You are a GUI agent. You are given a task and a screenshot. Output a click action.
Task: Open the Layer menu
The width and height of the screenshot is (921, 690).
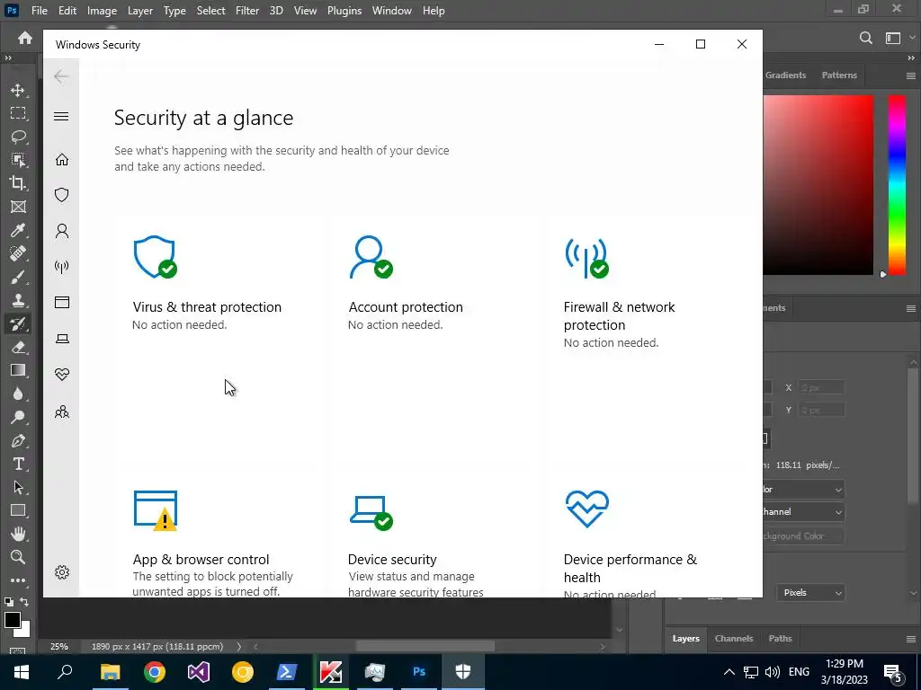[139, 11]
